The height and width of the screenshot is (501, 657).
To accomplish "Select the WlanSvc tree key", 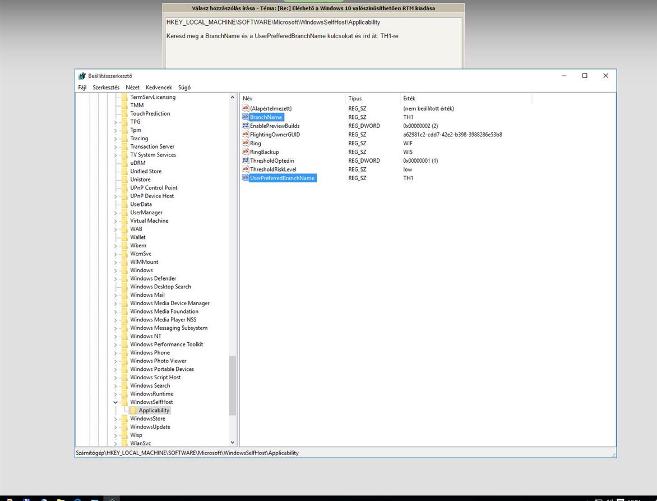I will point(140,443).
